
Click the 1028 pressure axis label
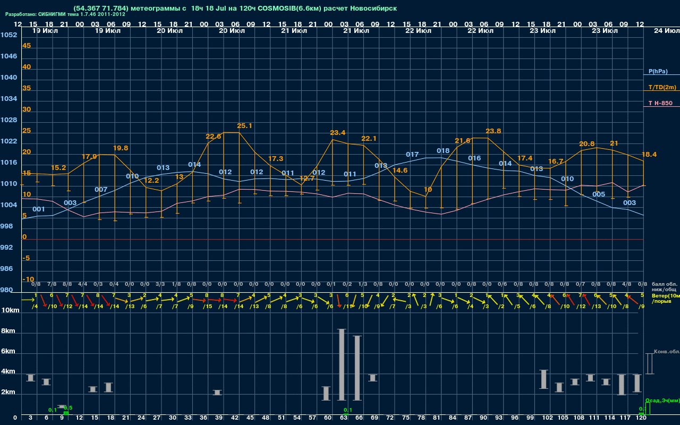[8, 120]
